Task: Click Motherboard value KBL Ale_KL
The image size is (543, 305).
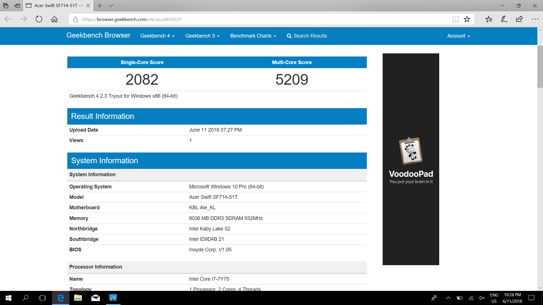Action: [202, 208]
